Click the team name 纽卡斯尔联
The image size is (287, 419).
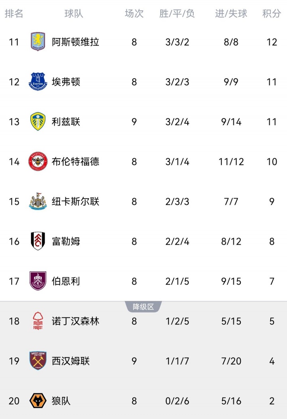(x=75, y=202)
